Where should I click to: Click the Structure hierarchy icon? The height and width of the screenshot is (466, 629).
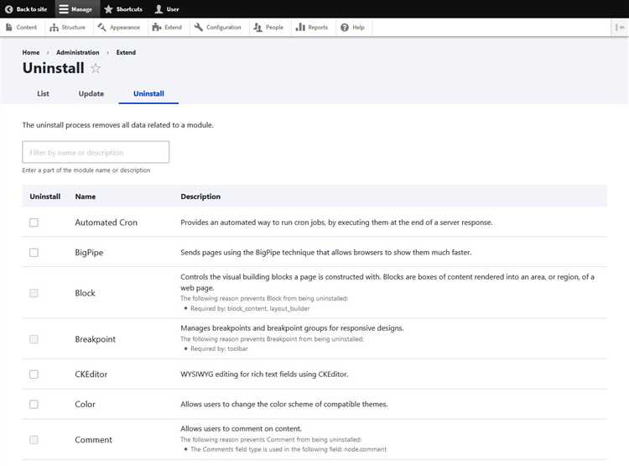click(x=55, y=28)
